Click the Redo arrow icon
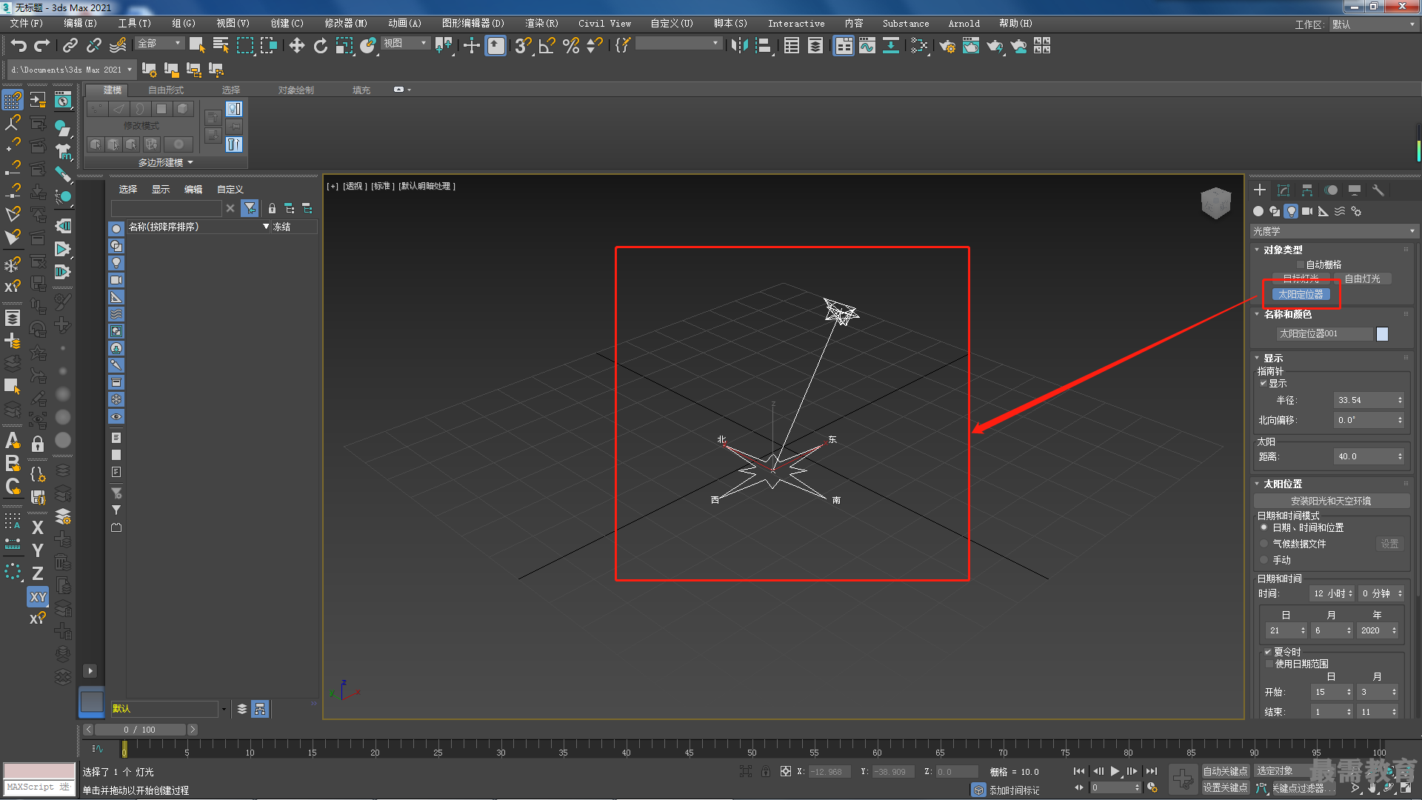1422x800 pixels. click(42, 46)
